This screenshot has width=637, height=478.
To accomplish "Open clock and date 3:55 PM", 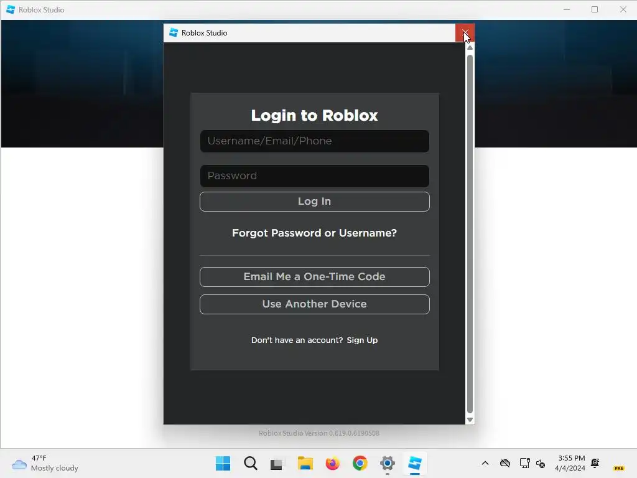I will click(x=570, y=463).
